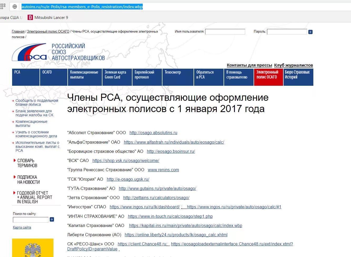Click Электронный полис ОСАГО breadcrumb link
Screen dimensions: 351x257
pyautogui.click(x=48, y=32)
